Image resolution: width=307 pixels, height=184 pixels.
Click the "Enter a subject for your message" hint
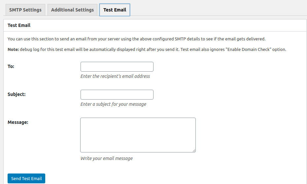[x=113, y=104]
